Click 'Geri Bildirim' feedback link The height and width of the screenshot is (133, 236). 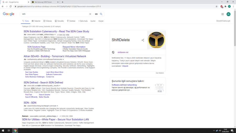160,73
